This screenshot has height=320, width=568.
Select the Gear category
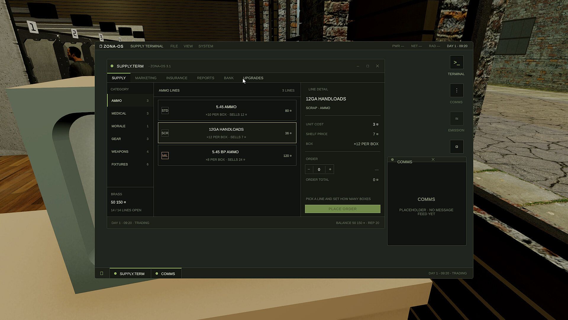tap(130, 139)
